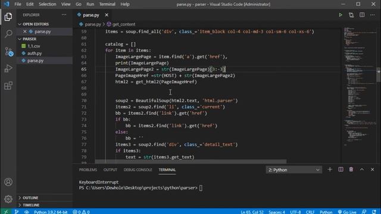Open the Help menu
The width and height of the screenshot is (381, 214).
point(125,4)
